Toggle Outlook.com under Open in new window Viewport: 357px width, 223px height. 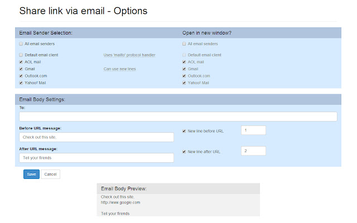point(185,76)
